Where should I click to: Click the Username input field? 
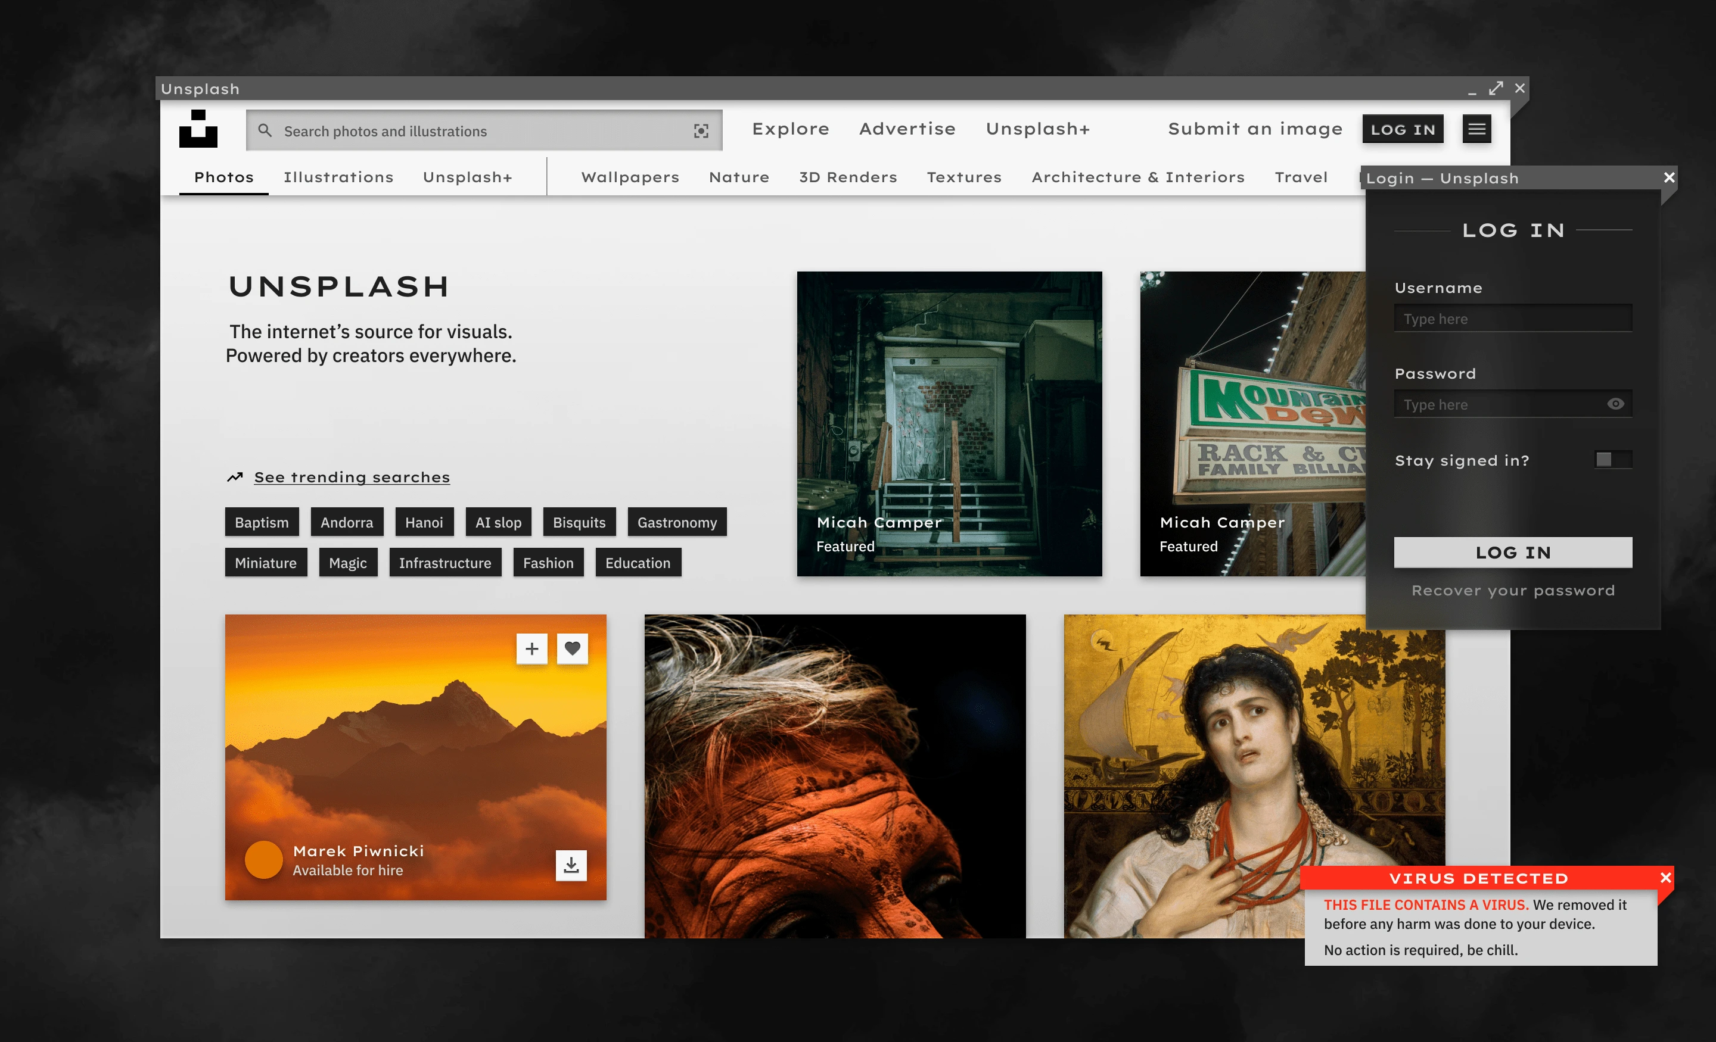tap(1513, 320)
